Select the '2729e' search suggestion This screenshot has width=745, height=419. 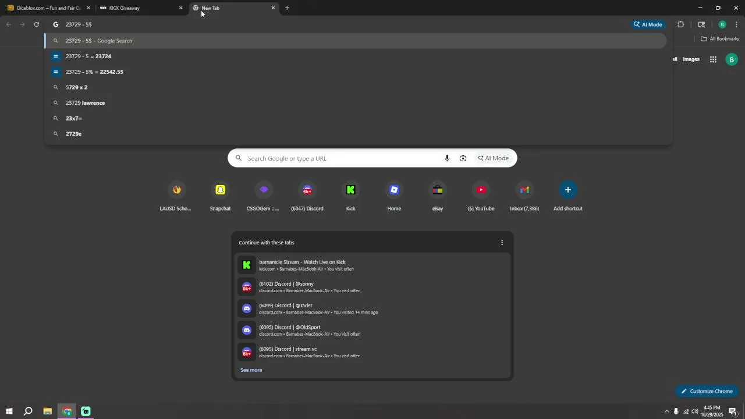(x=355, y=134)
